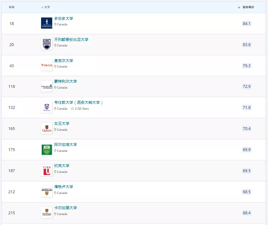The image size is (268, 225).
Task: Open the 卡尔加里大学 link
Action: (x=65, y=208)
